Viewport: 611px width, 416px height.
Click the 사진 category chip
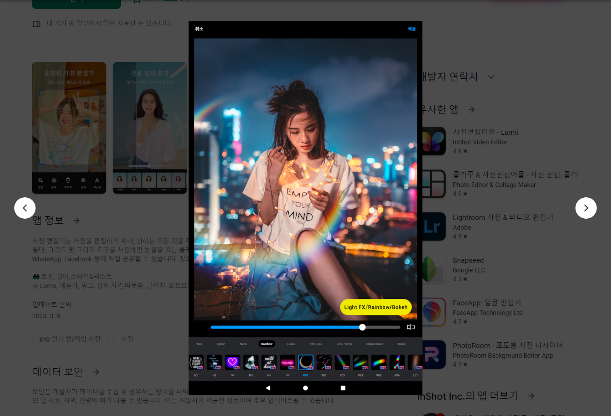127,339
